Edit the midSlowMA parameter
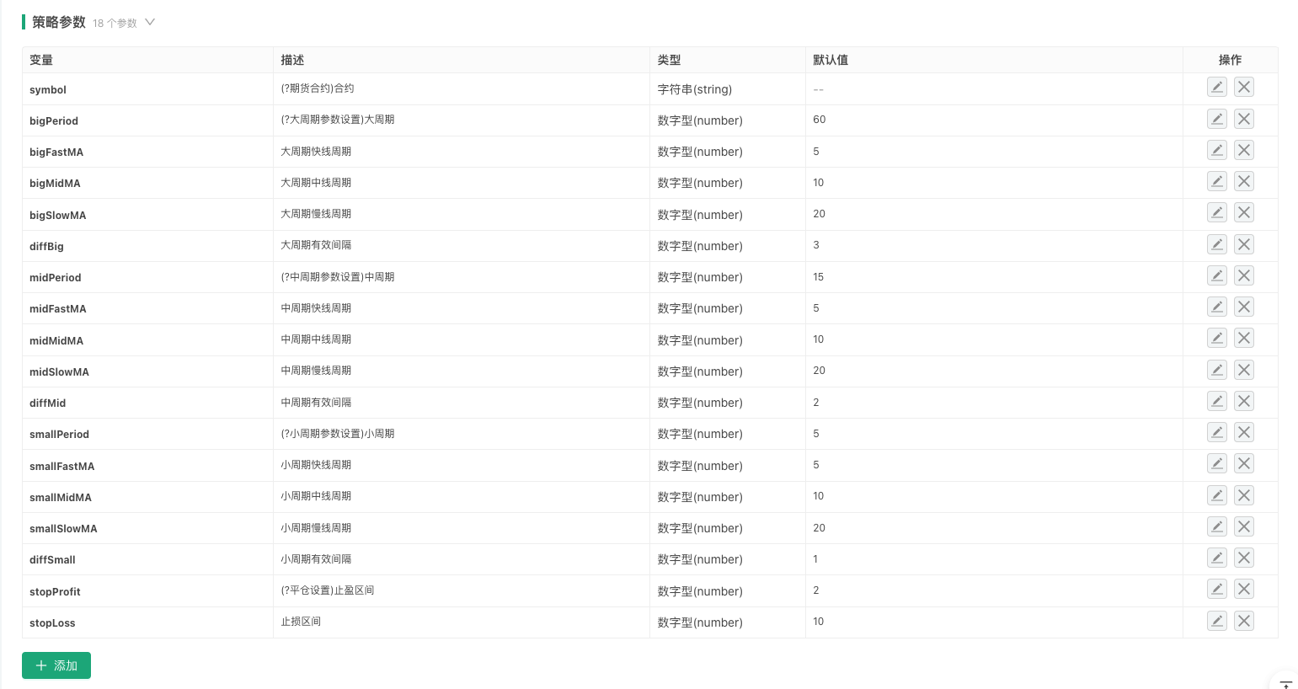1298x689 pixels. coord(1217,369)
